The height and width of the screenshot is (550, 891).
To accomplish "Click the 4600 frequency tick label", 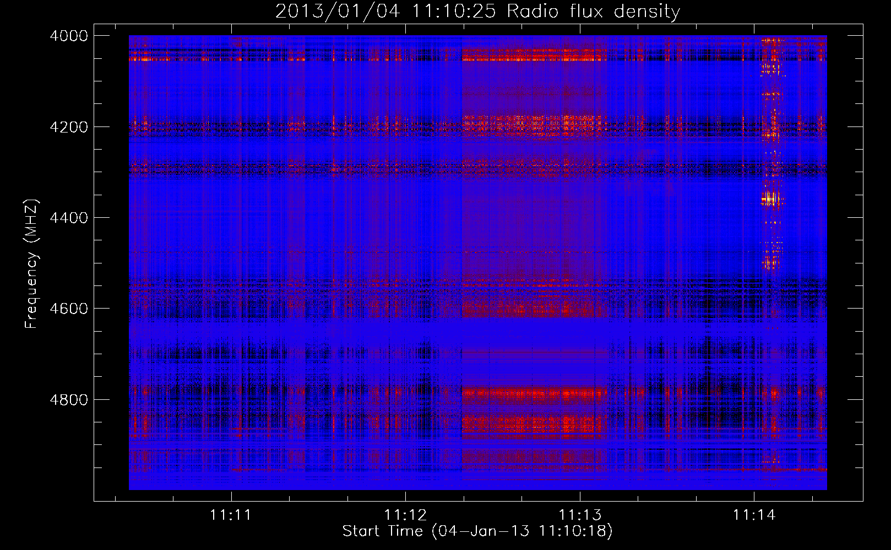I will coord(69,309).
